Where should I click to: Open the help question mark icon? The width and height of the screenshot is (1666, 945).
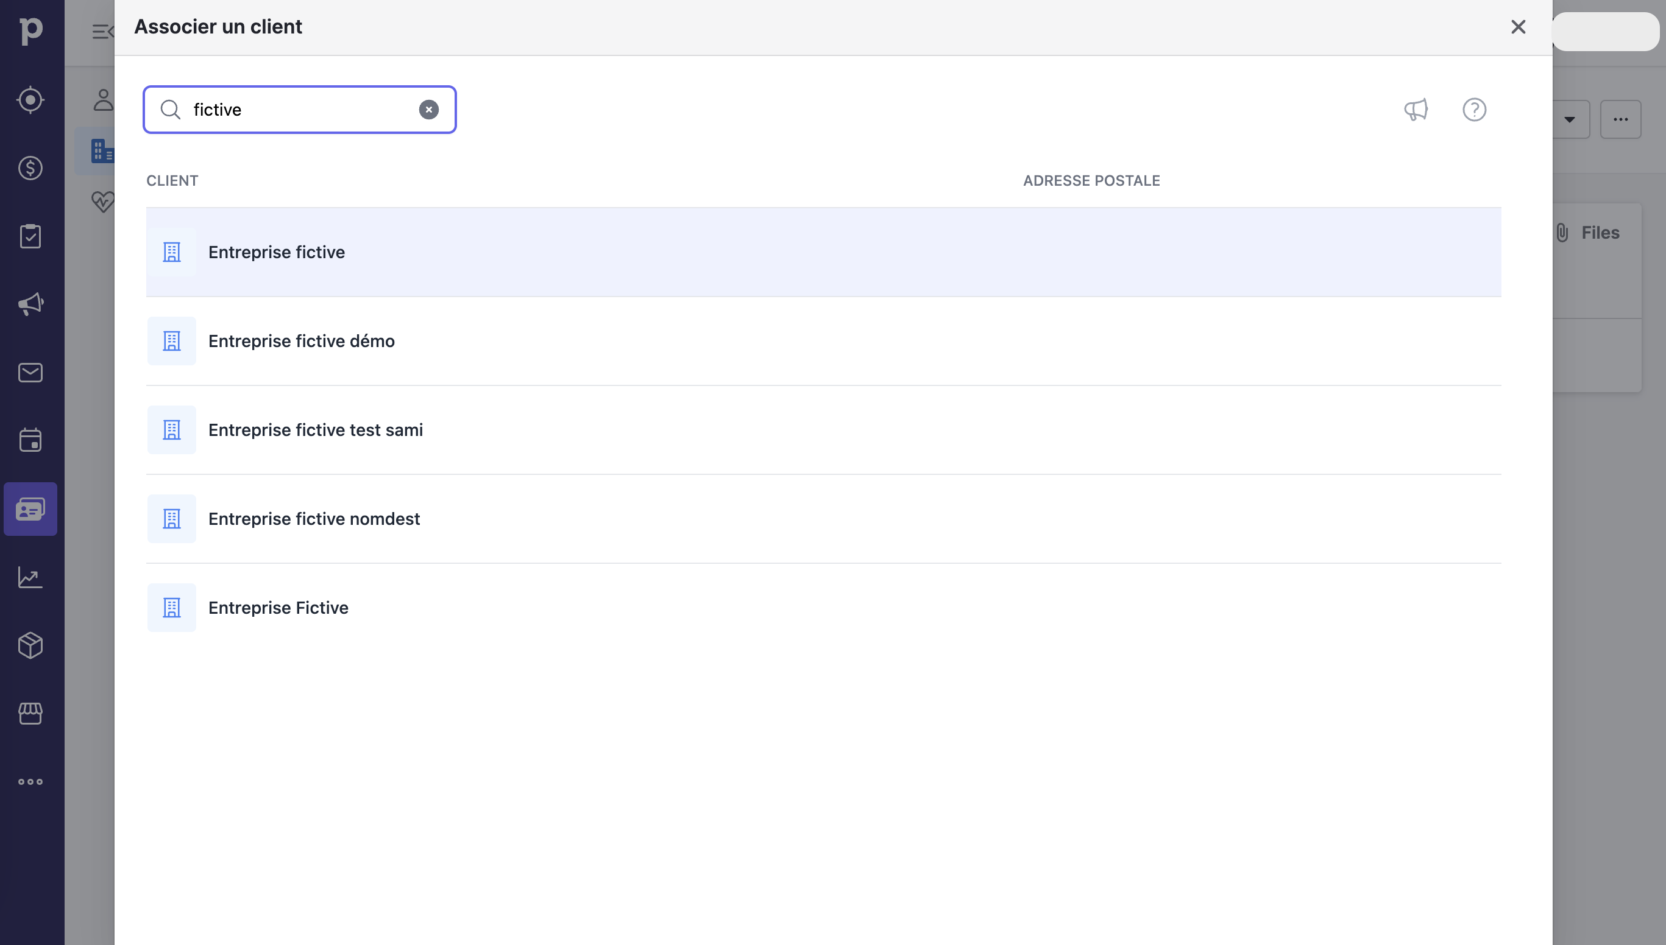(x=1473, y=110)
